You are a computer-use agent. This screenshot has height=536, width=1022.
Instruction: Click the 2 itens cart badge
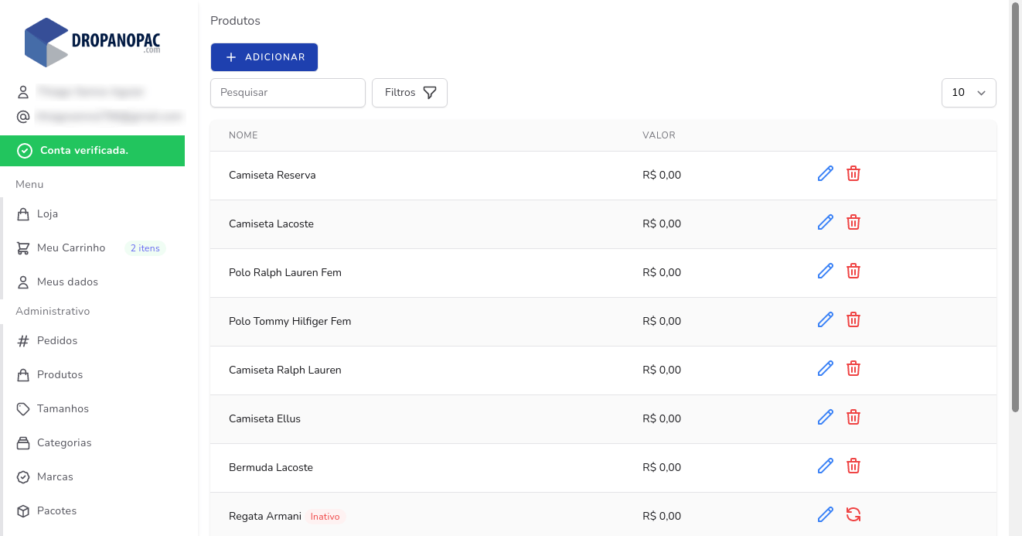click(145, 248)
